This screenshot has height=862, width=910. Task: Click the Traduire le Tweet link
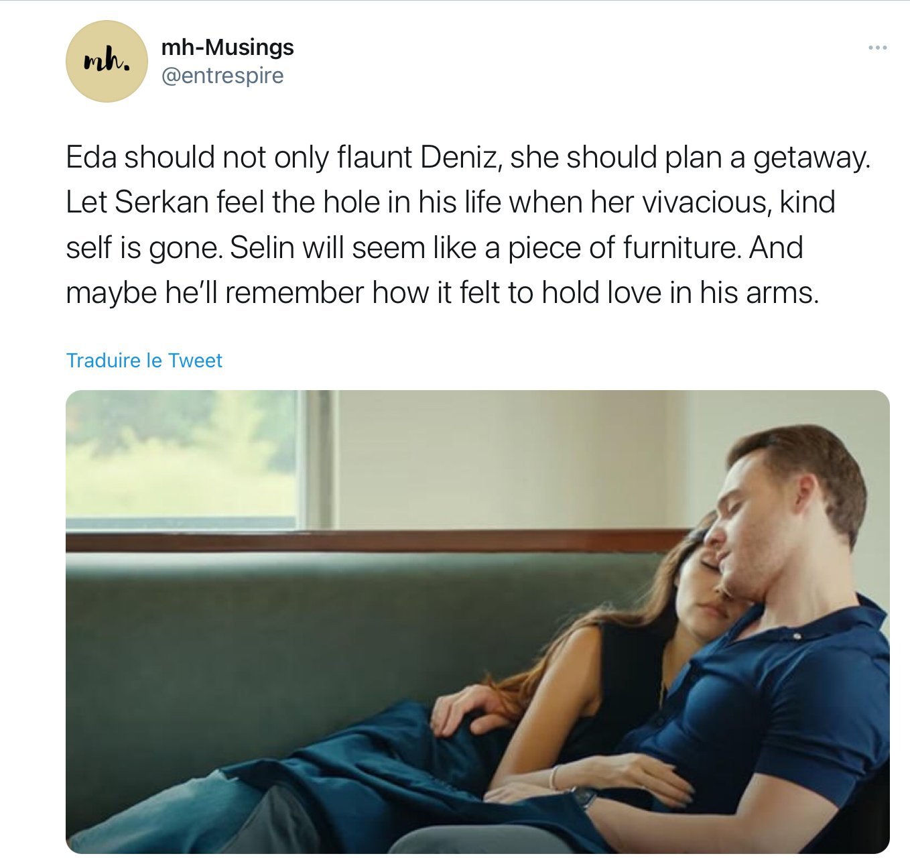pos(144,361)
